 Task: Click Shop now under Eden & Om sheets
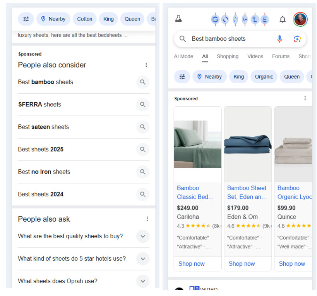coord(242,264)
